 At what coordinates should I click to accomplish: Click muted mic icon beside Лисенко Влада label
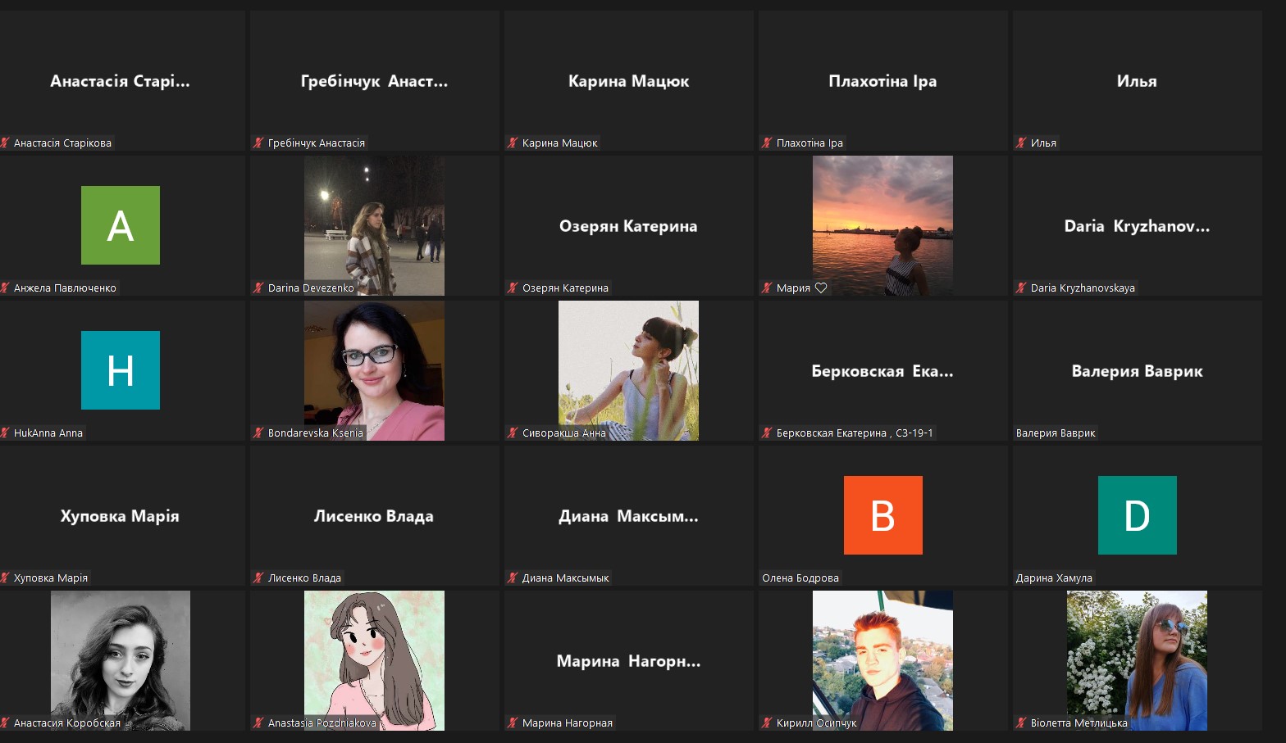pyautogui.click(x=258, y=578)
